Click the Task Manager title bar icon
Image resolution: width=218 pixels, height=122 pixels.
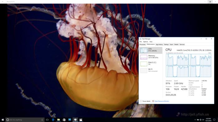click(140, 39)
